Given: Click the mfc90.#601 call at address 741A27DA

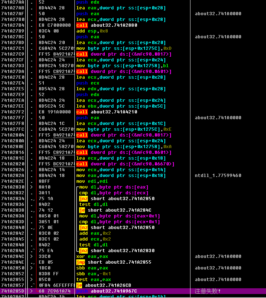Looking at the screenshot, I should [x=124, y=72].
